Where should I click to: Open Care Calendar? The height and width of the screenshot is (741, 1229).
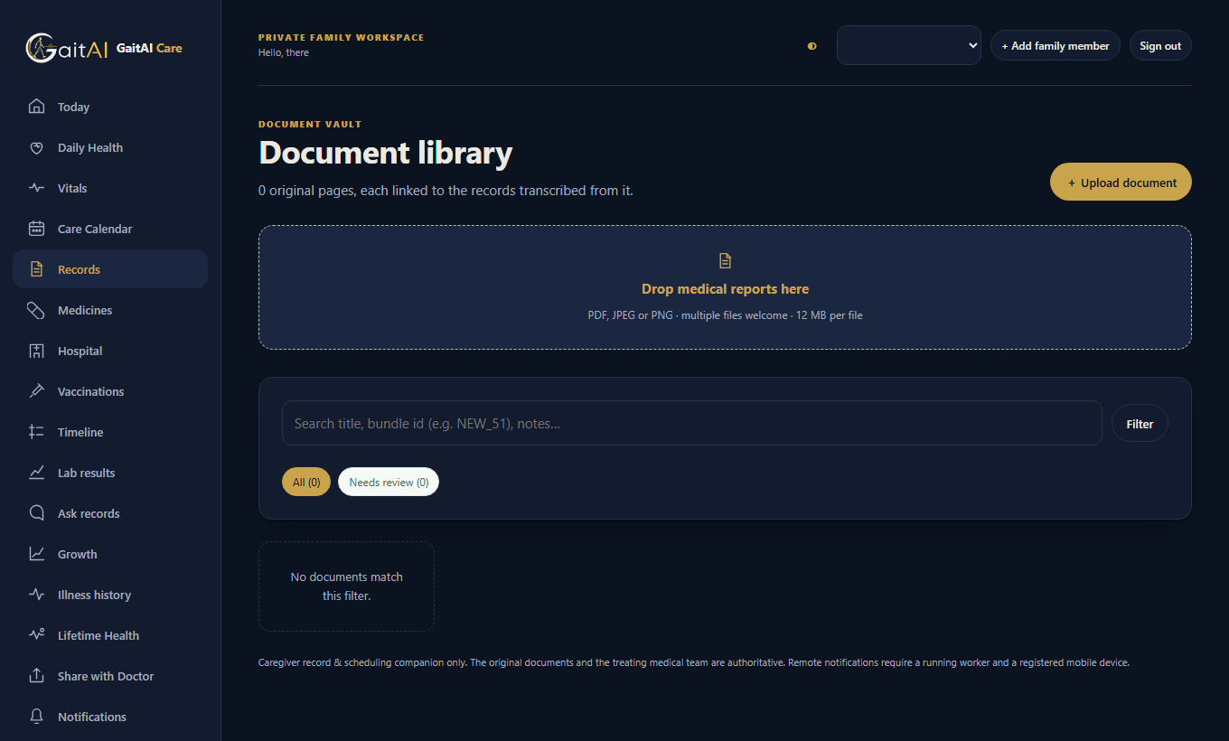pos(110,229)
